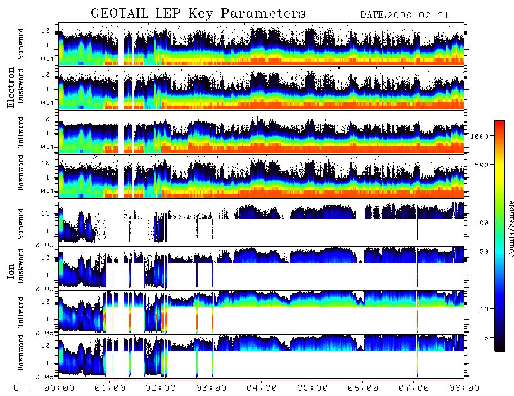Click the Electron group label
Screen dimensions: 514x396
tap(11, 87)
